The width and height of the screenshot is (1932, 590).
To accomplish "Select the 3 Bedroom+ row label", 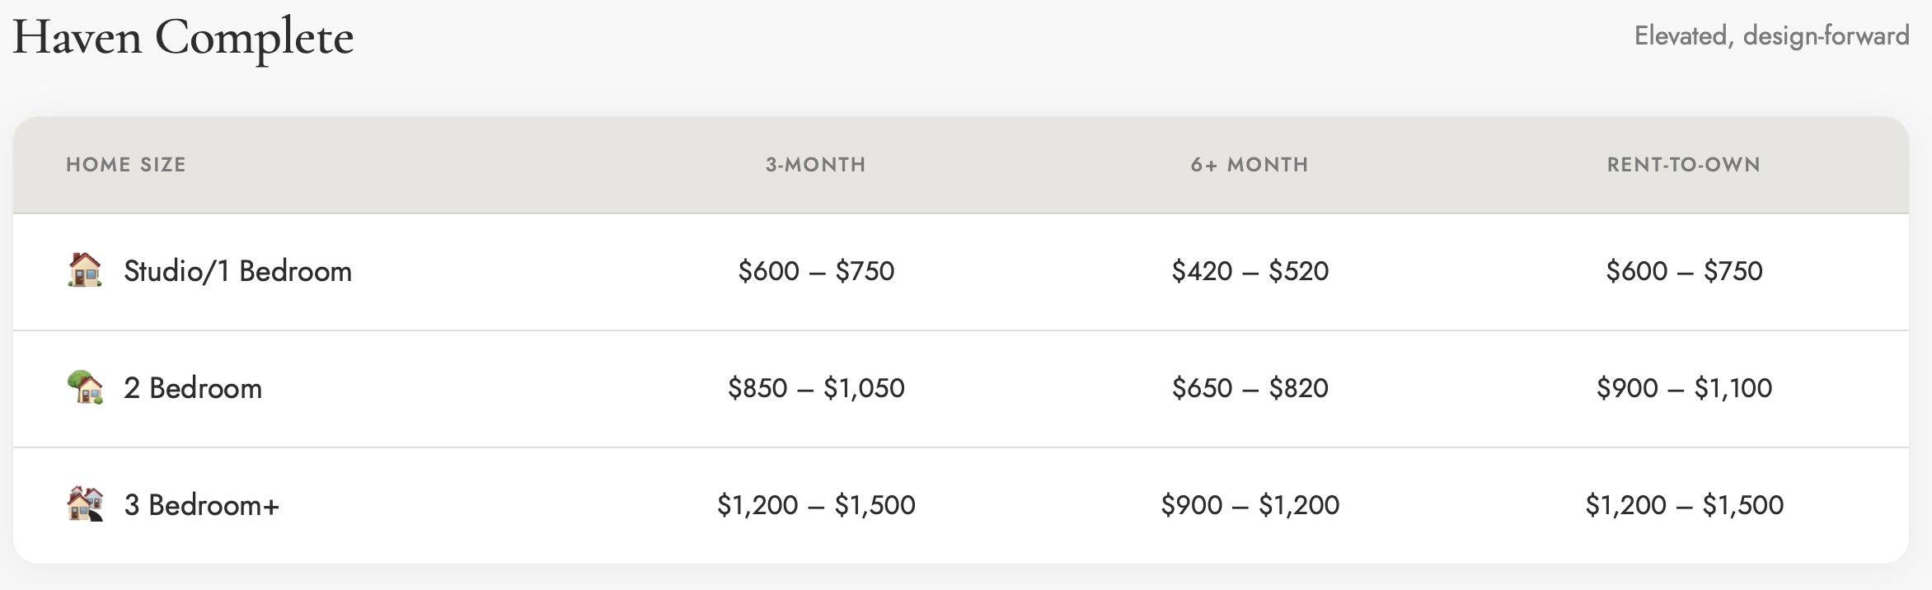I will click(x=201, y=505).
